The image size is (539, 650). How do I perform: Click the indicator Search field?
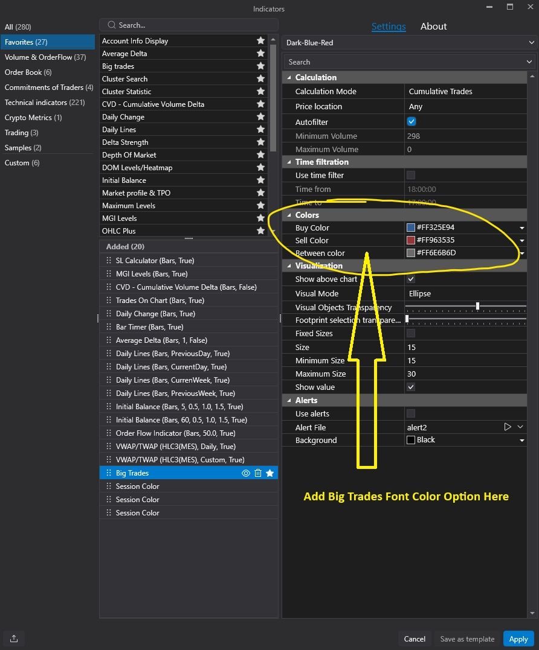[189, 25]
